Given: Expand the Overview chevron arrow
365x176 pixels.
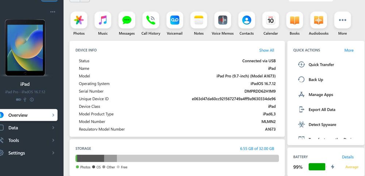Looking at the screenshot, I should tap(53, 115).
